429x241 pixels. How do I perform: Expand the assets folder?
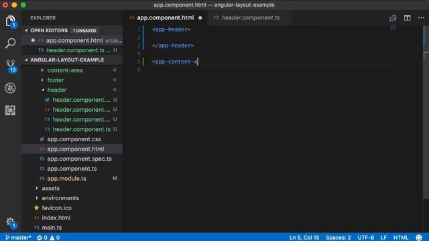click(x=51, y=188)
